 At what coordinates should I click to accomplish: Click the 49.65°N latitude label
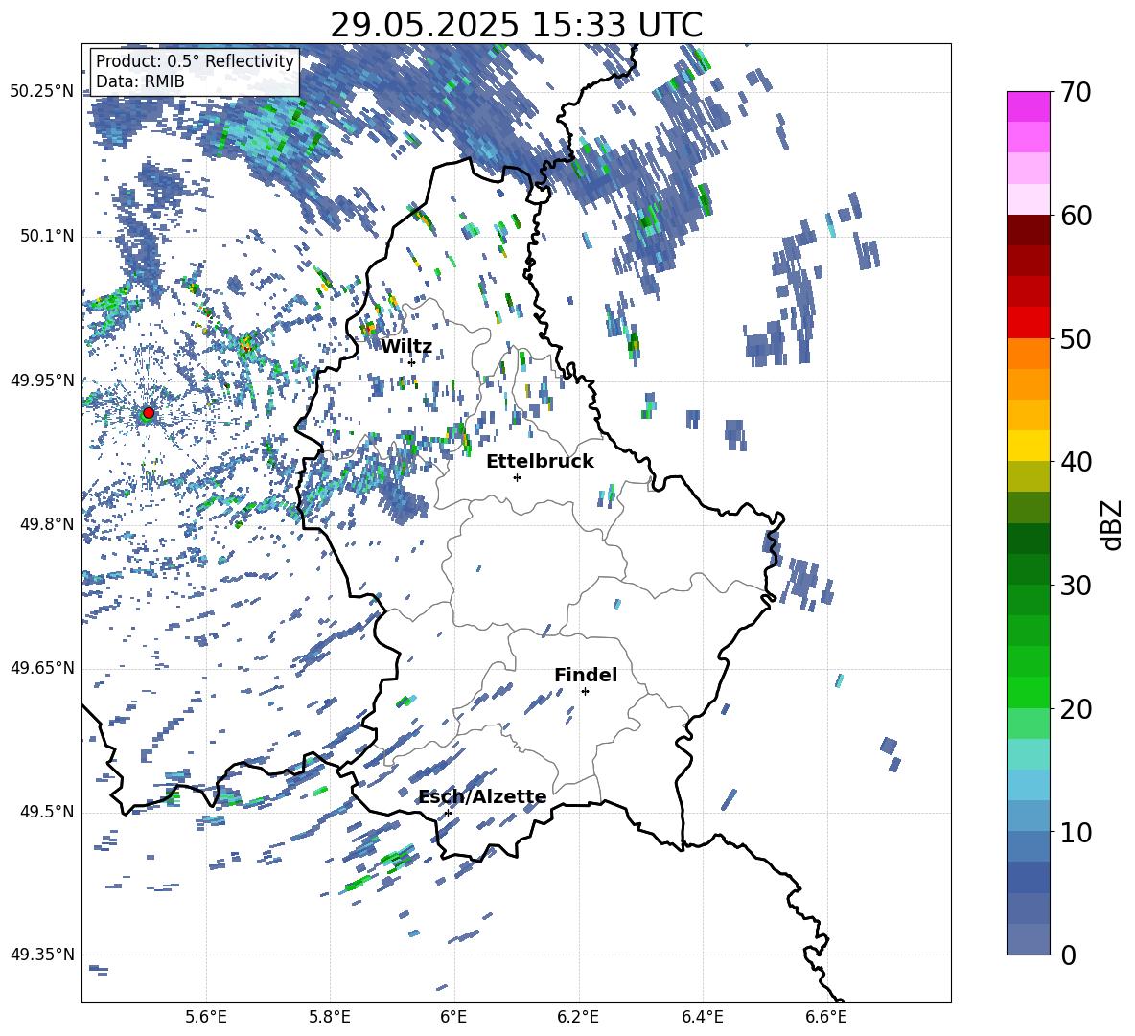click(x=42, y=668)
